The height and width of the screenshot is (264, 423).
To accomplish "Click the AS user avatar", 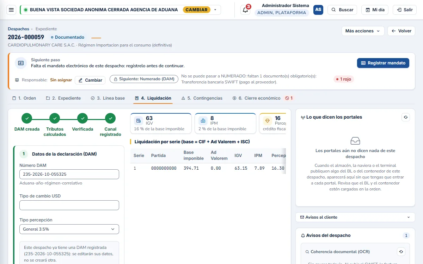I will point(318,10).
